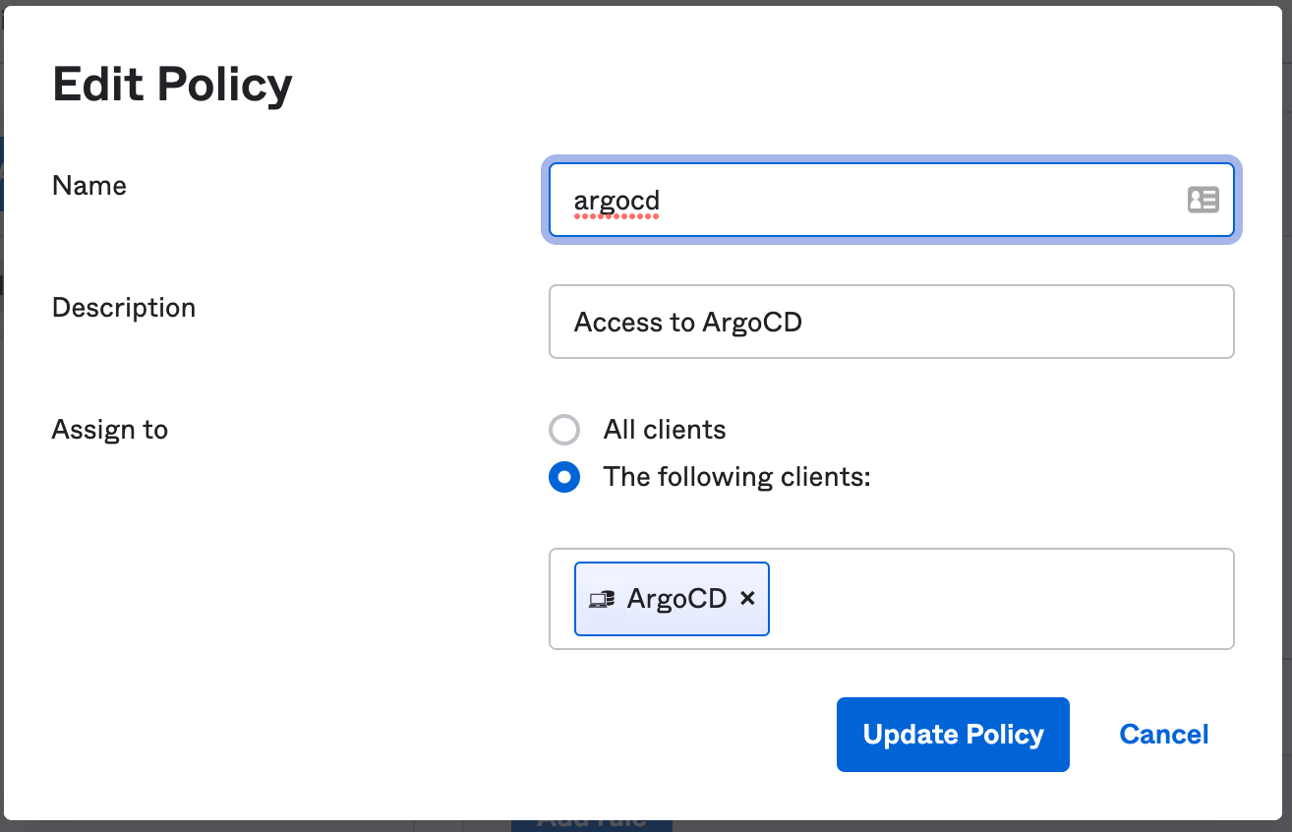This screenshot has width=1292, height=832.
Task: Click The following clients label text
Action: pos(737,477)
